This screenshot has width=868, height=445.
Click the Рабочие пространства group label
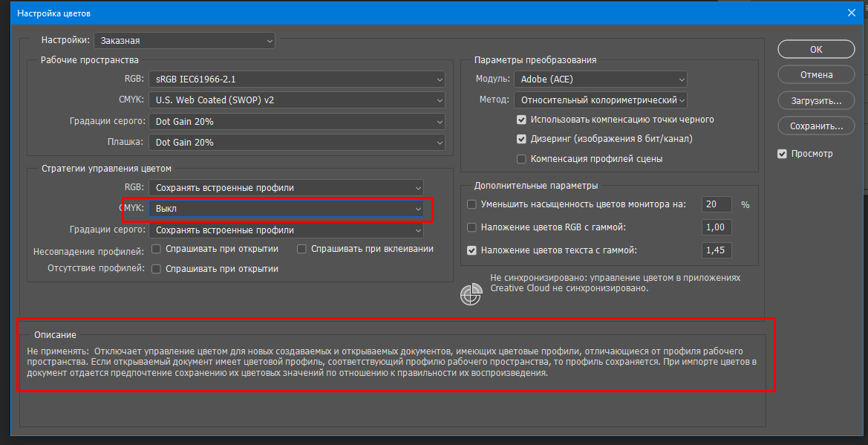[x=90, y=60]
